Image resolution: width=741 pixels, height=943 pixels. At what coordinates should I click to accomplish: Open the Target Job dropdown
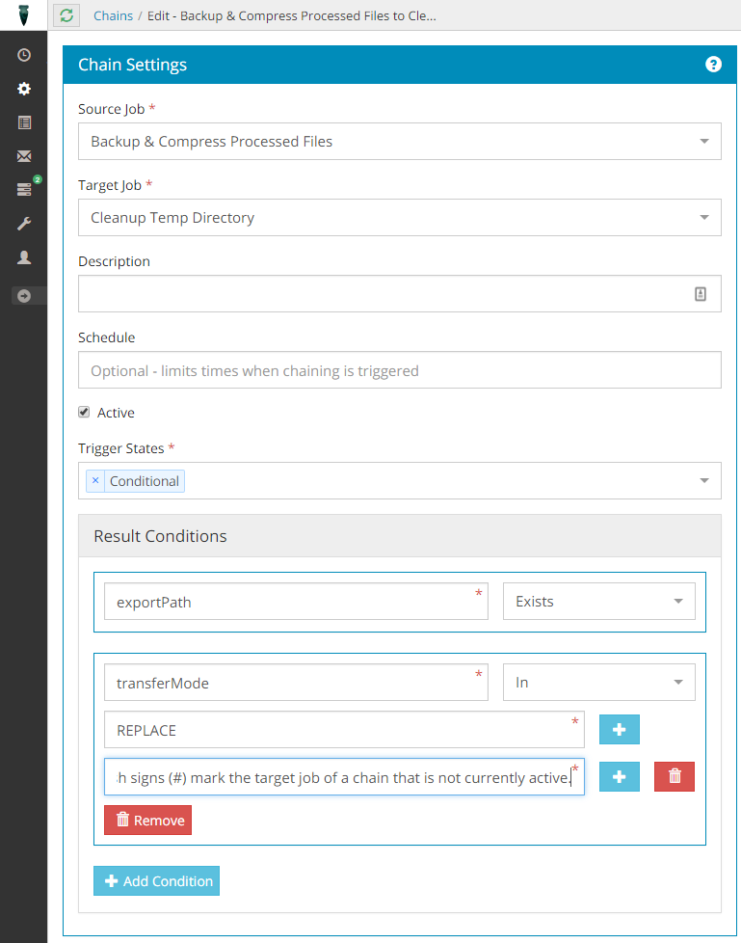(399, 217)
